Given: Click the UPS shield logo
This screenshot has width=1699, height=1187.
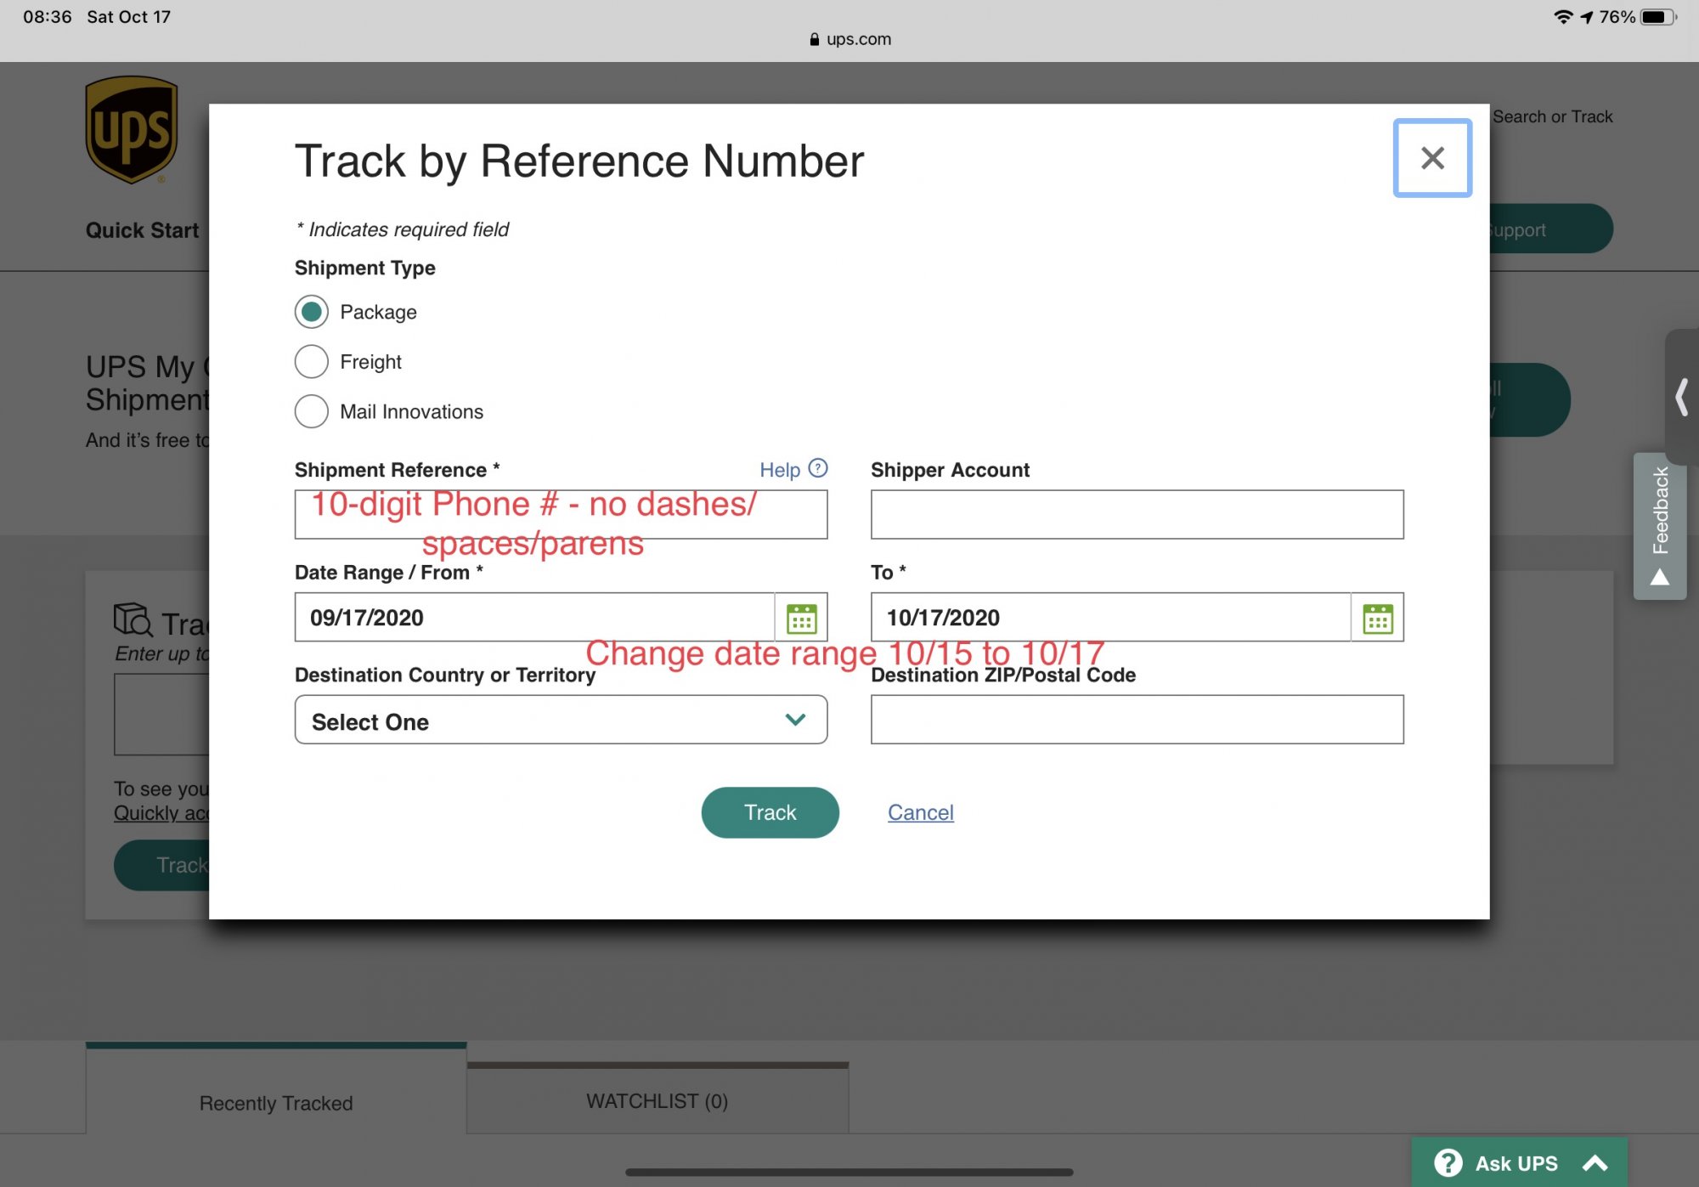Looking at the screenshot, I should [132, 130].
